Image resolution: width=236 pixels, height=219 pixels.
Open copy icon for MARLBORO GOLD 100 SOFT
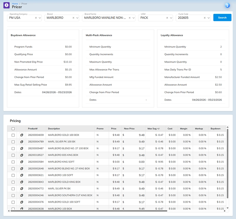click(x=22, y=202)
